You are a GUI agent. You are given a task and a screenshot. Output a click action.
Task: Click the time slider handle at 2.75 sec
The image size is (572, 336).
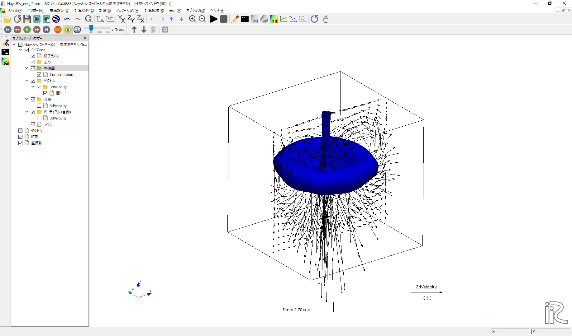(91, 28)
